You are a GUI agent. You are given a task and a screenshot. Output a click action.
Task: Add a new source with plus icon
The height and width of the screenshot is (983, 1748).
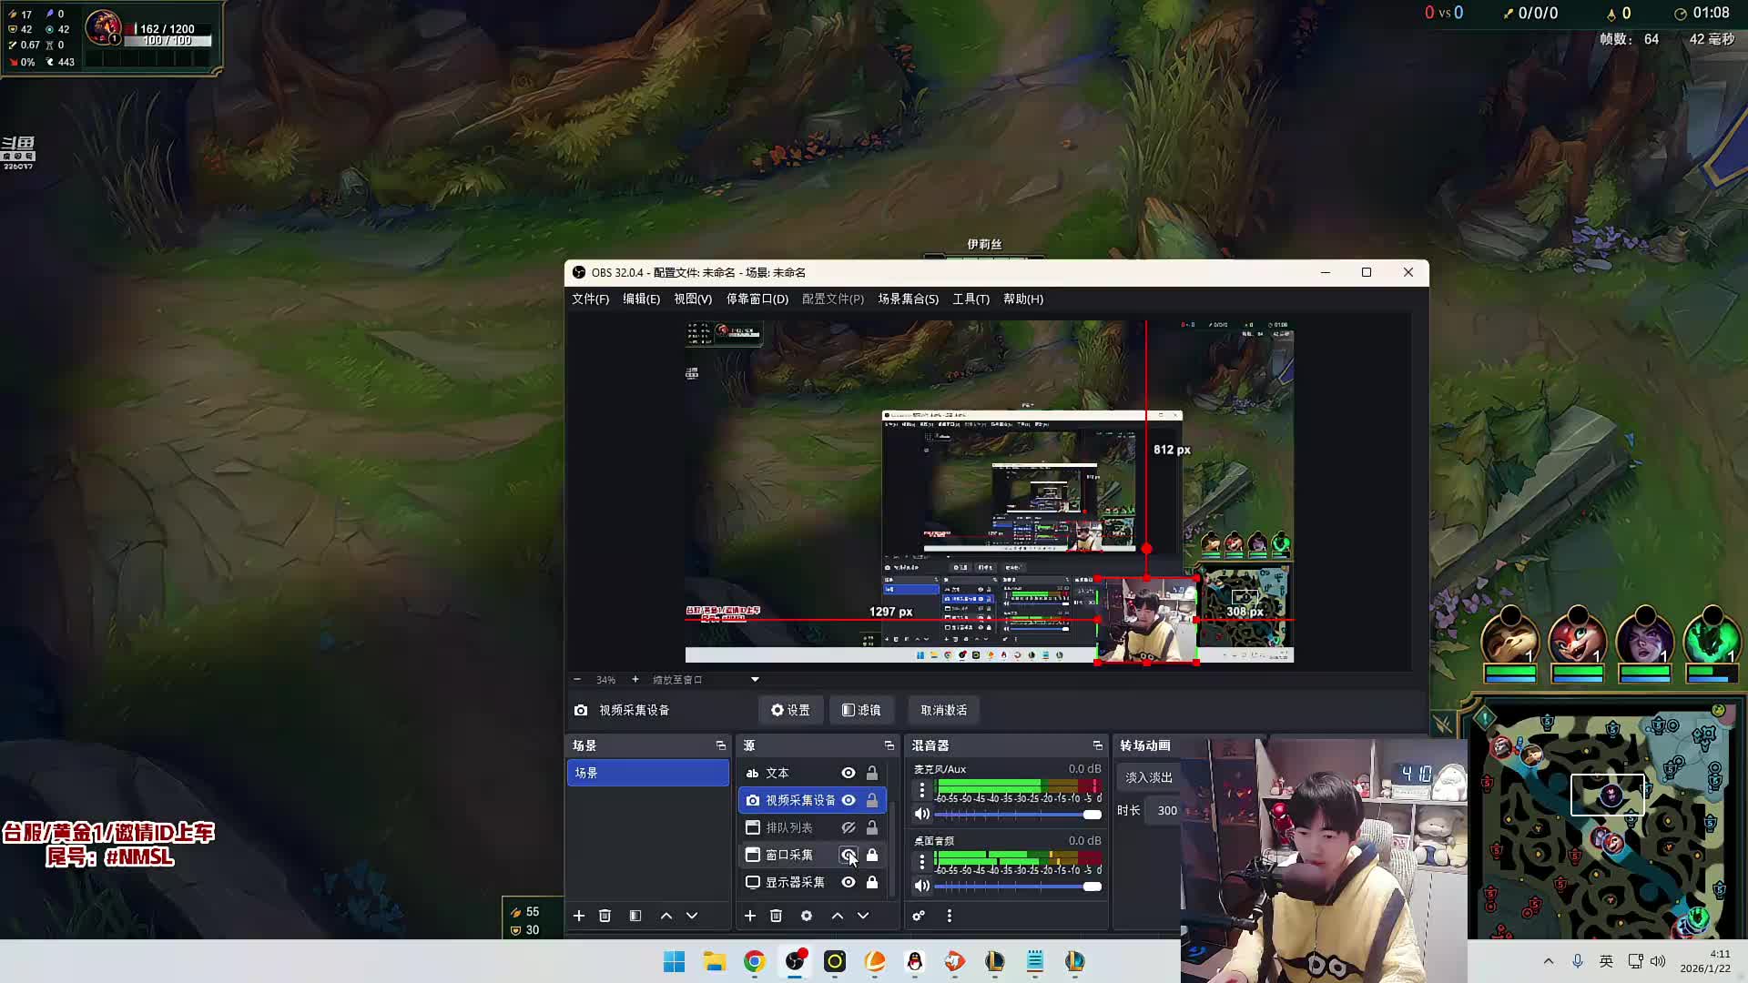click(750, 916)
